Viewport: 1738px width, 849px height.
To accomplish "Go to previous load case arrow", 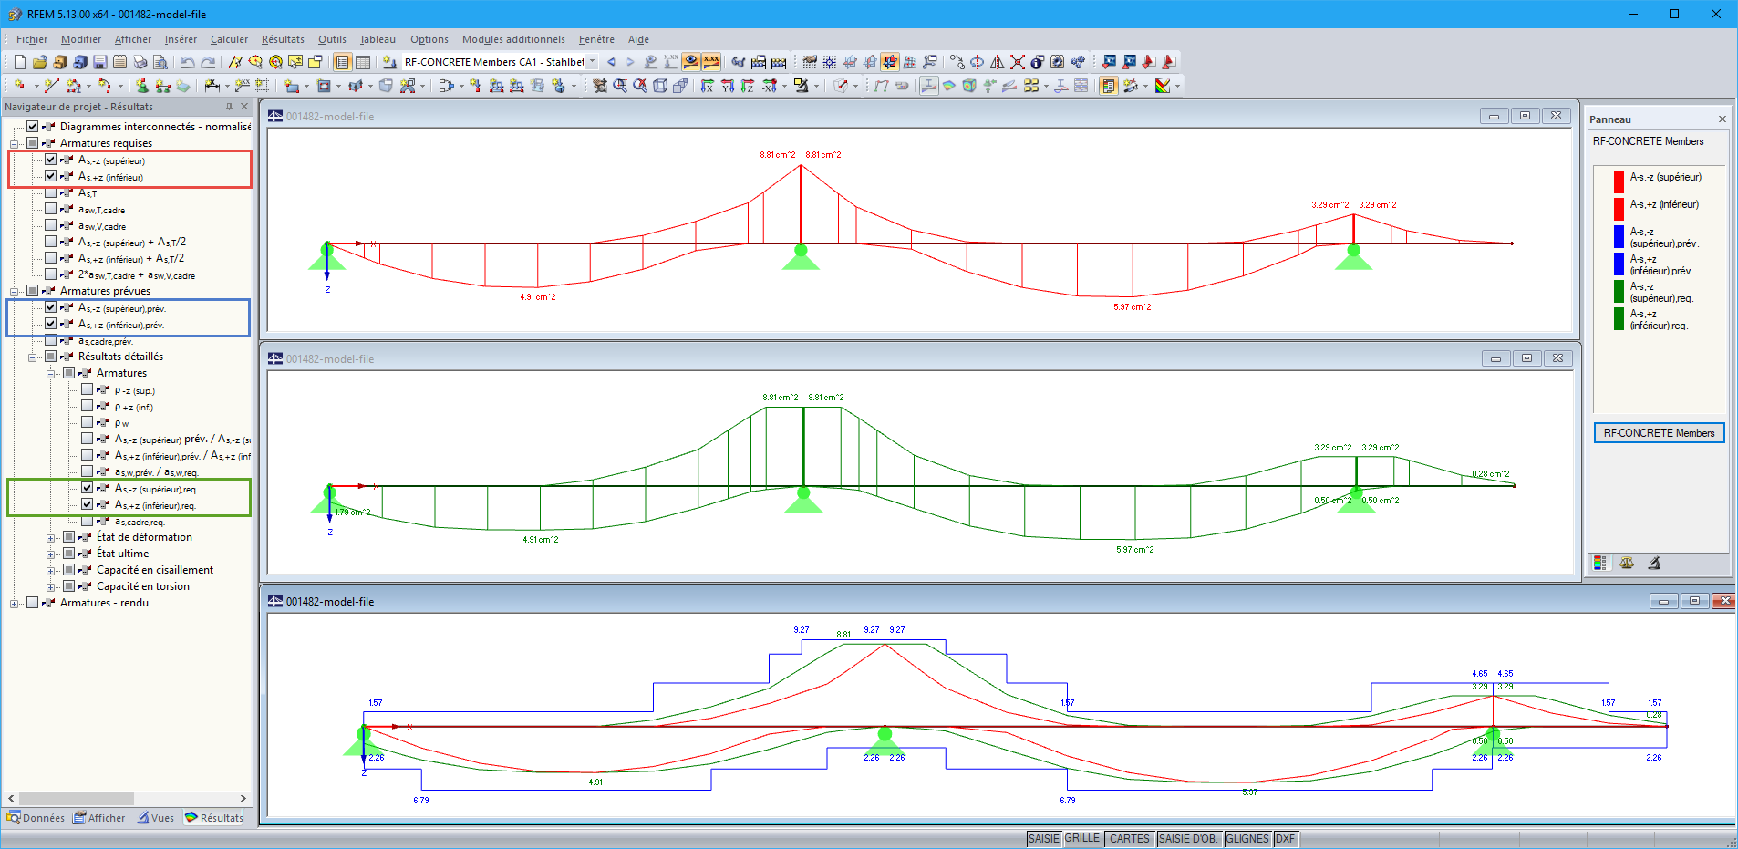I will (x=611, y=62).
